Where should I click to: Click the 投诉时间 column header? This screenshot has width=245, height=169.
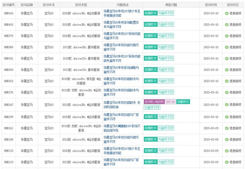pos(211,5)
